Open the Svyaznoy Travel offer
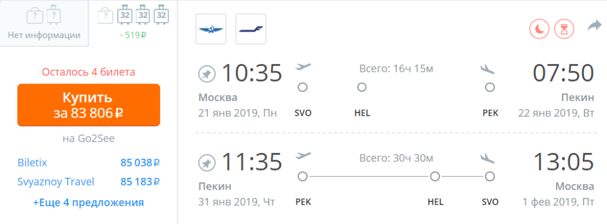Viewport: 607px width, 224px height. (x=56, y=181)
